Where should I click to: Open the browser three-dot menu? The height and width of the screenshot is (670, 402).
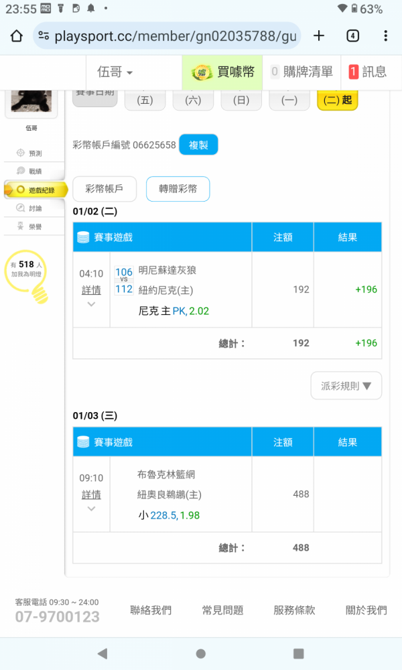tap(385, 36)
